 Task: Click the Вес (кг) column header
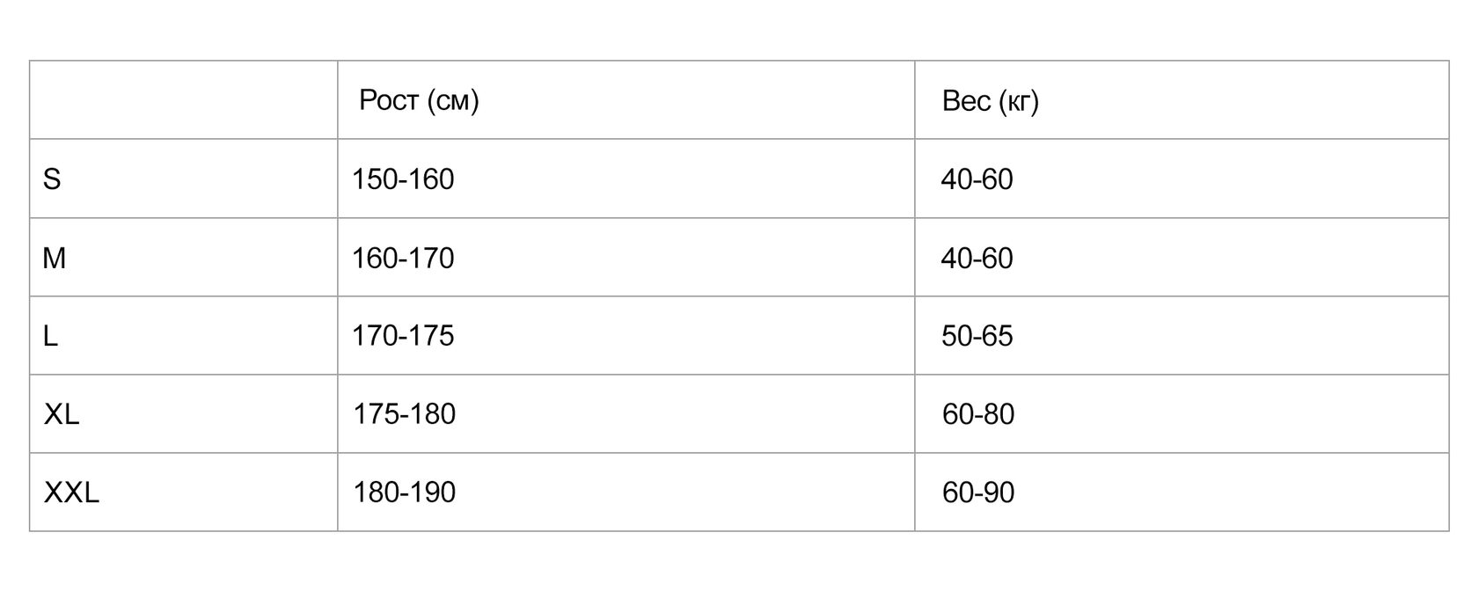point(990,101)
